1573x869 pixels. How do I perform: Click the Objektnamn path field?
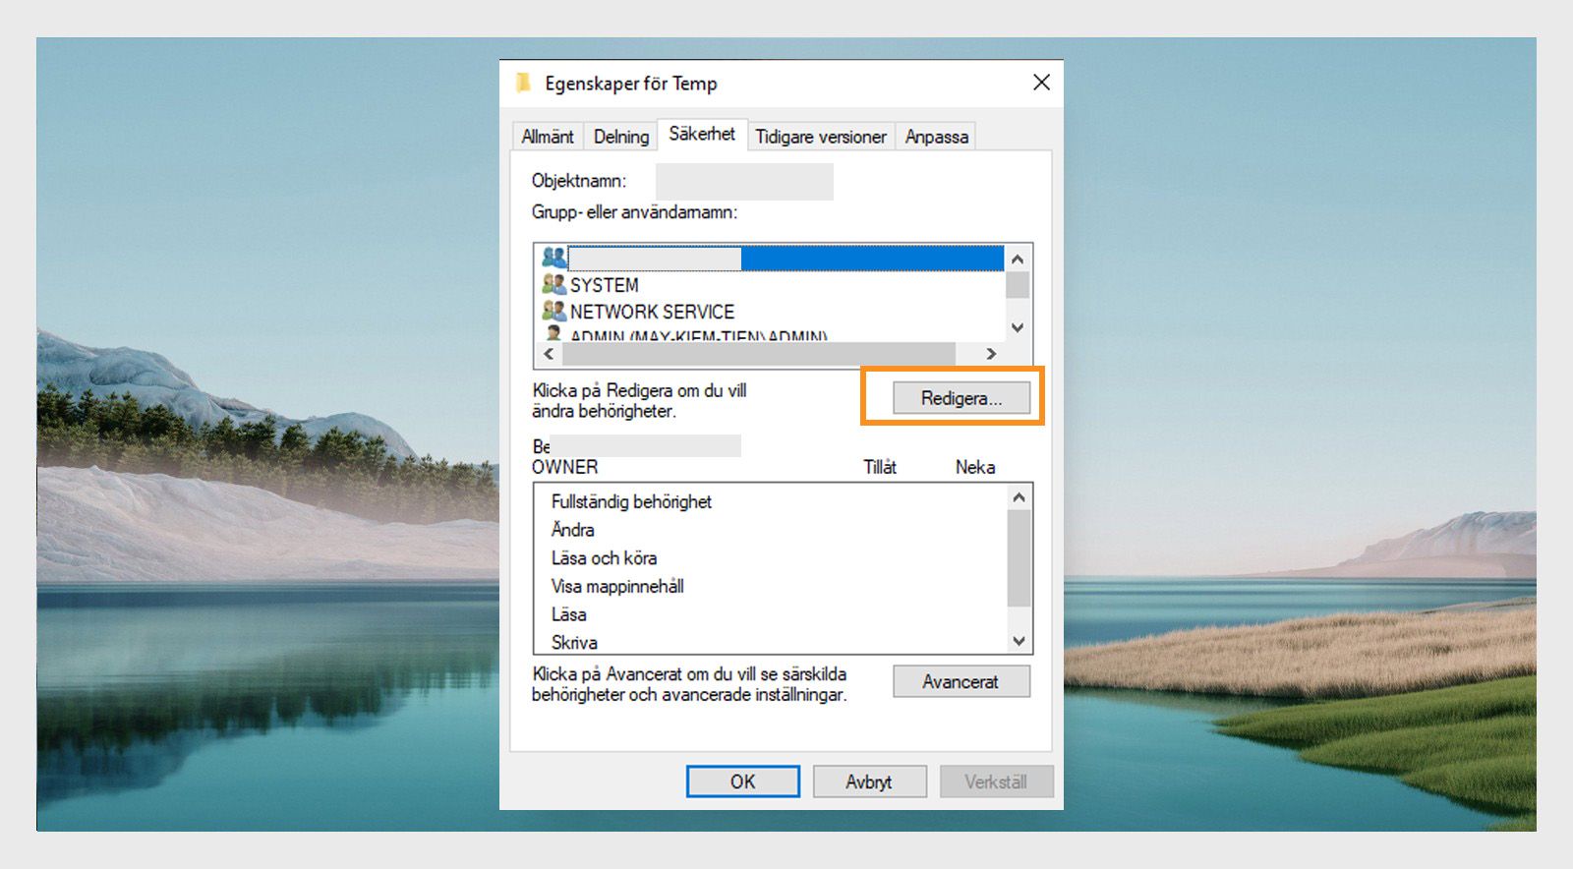[744, 182]
